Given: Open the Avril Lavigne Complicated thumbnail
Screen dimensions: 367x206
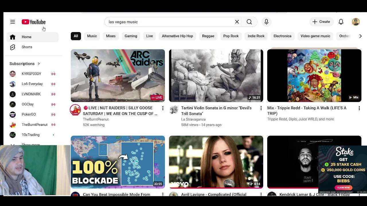Looking at the screenshot, I should point(216,162).
